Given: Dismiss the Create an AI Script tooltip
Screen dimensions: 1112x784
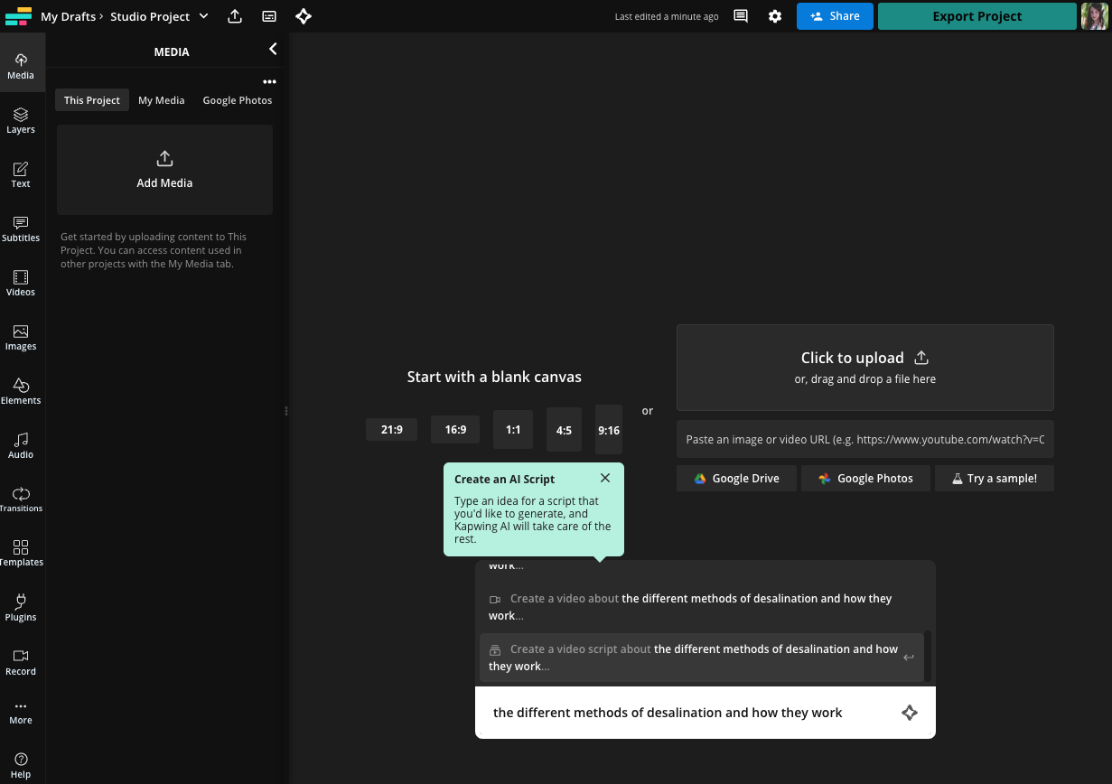Looking at the screenshot, I should tap(604, 478).
